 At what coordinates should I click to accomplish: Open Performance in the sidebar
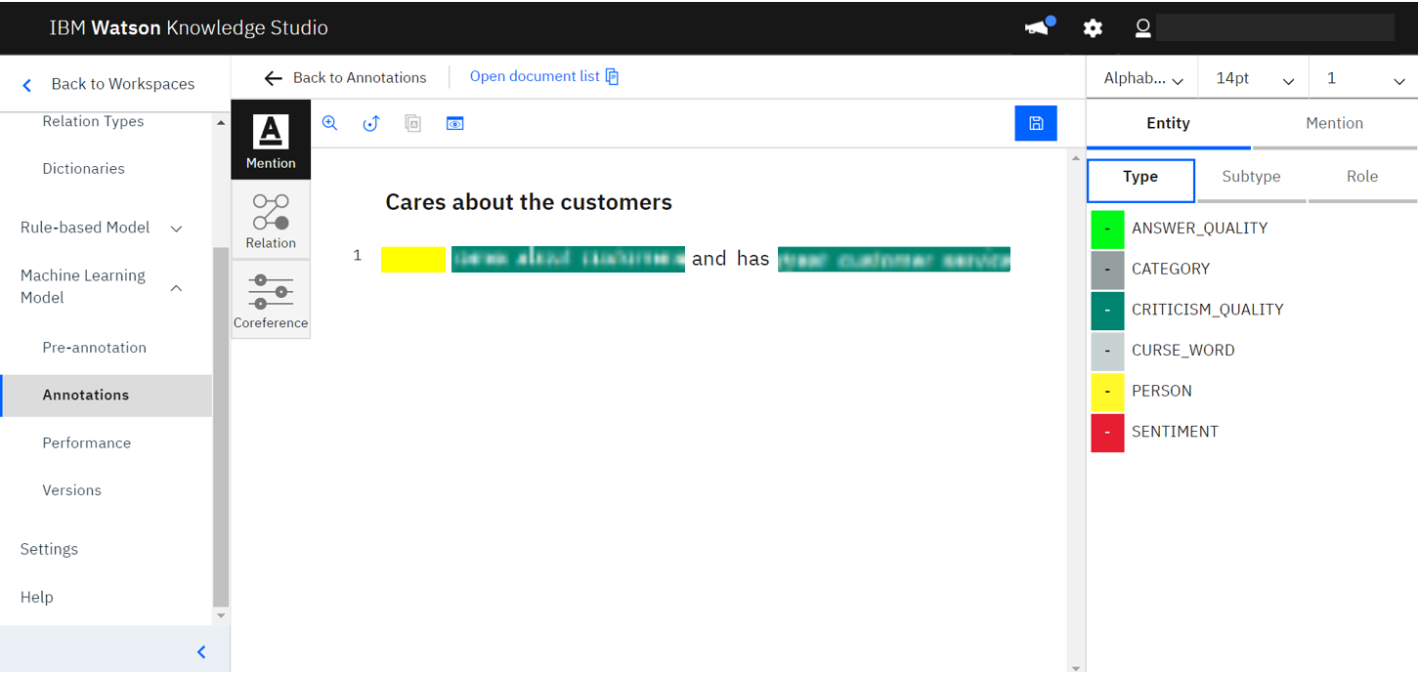pyautogui.click(x=86, y=442)
